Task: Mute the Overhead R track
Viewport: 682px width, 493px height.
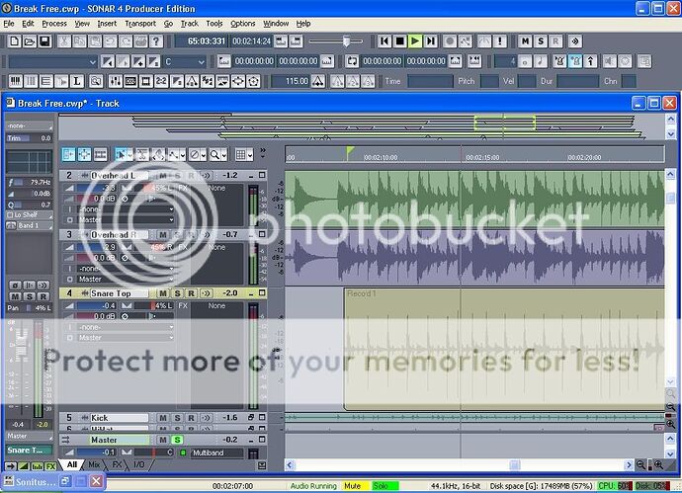Action: 163,235
